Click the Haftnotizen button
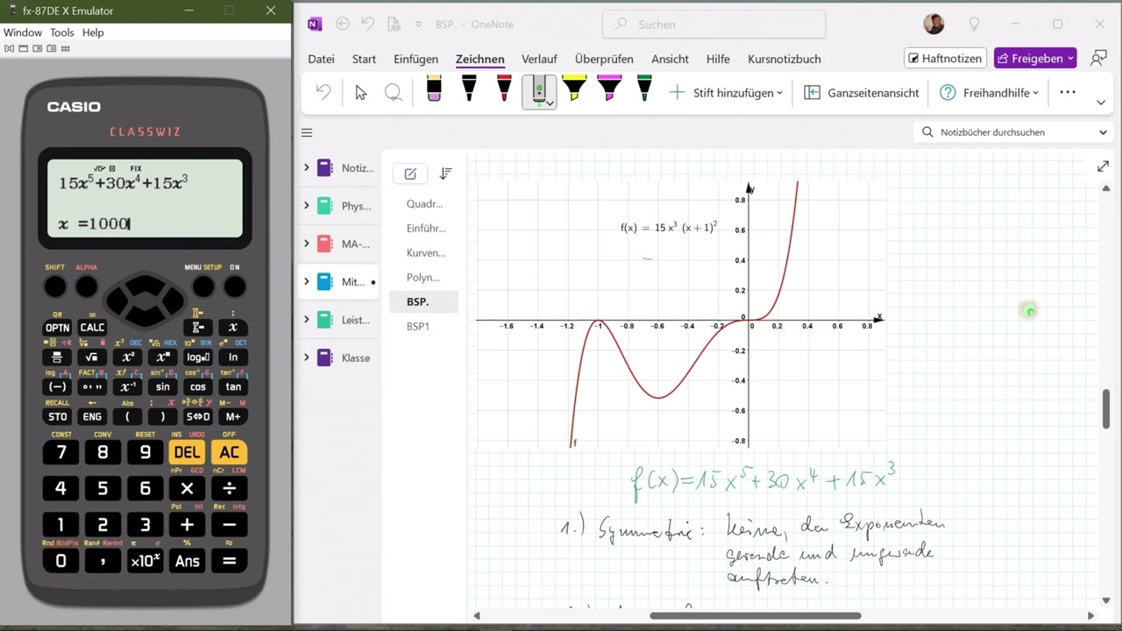The width and height of the screenshot is (1122, 631). point(945,59)
